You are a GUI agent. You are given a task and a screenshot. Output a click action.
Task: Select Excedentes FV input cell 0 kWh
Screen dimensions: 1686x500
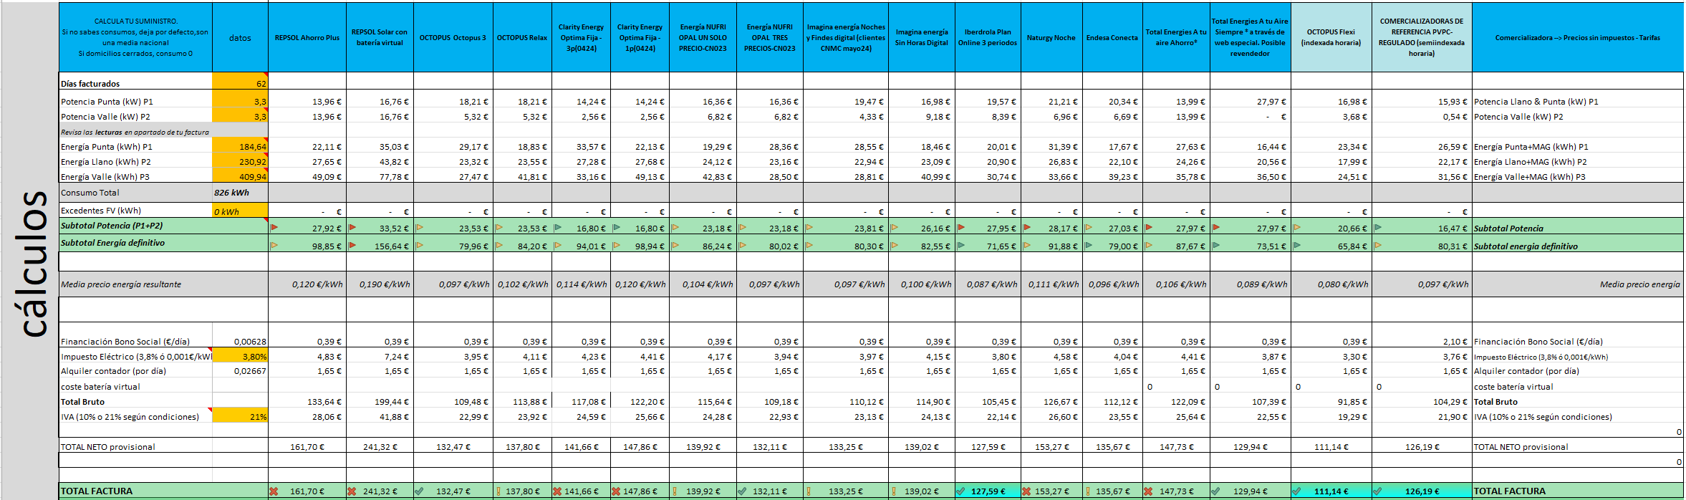[x=240, y=211]
